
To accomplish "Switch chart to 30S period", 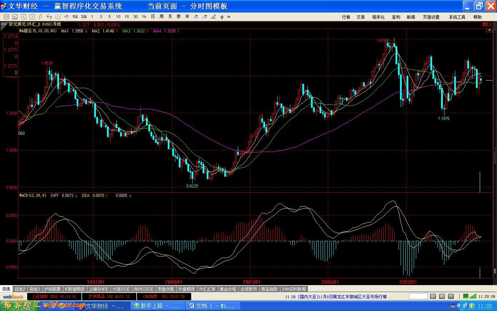I will coord(84,17).
